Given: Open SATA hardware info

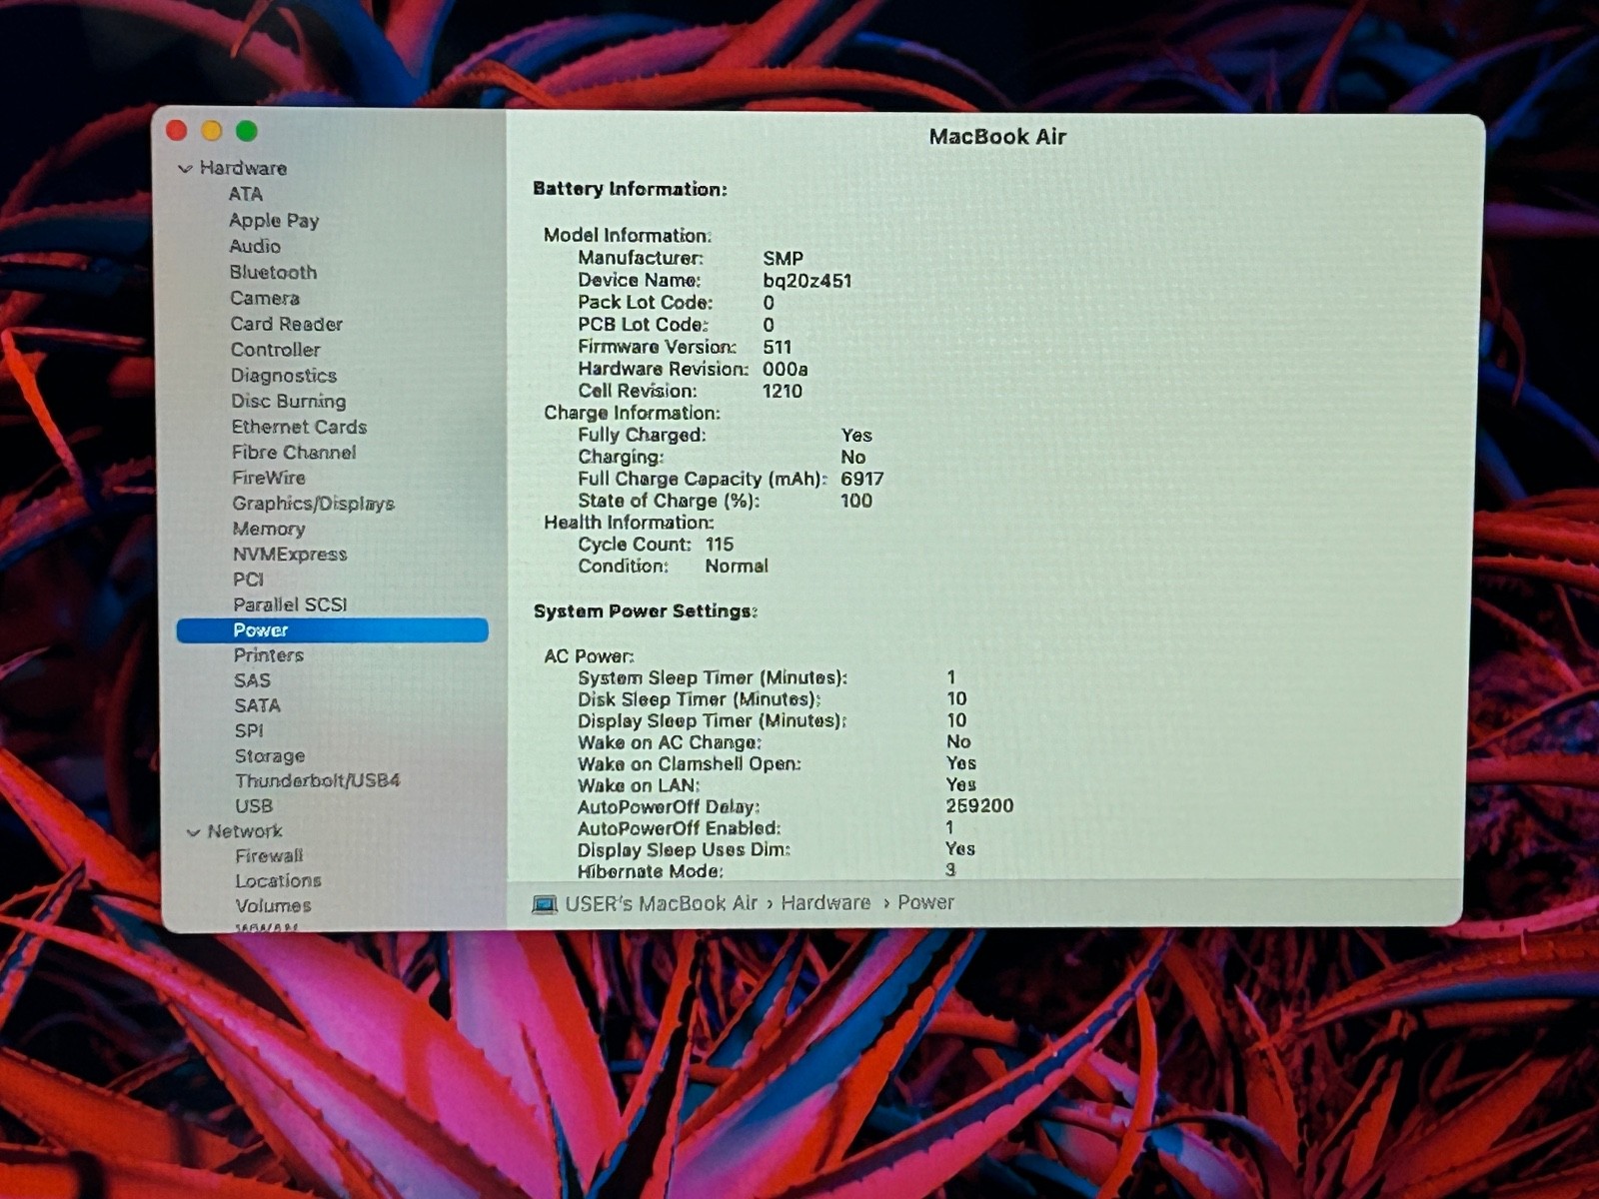Looking at the screenshot, I should pyautogui.click(x=257, y=705).
